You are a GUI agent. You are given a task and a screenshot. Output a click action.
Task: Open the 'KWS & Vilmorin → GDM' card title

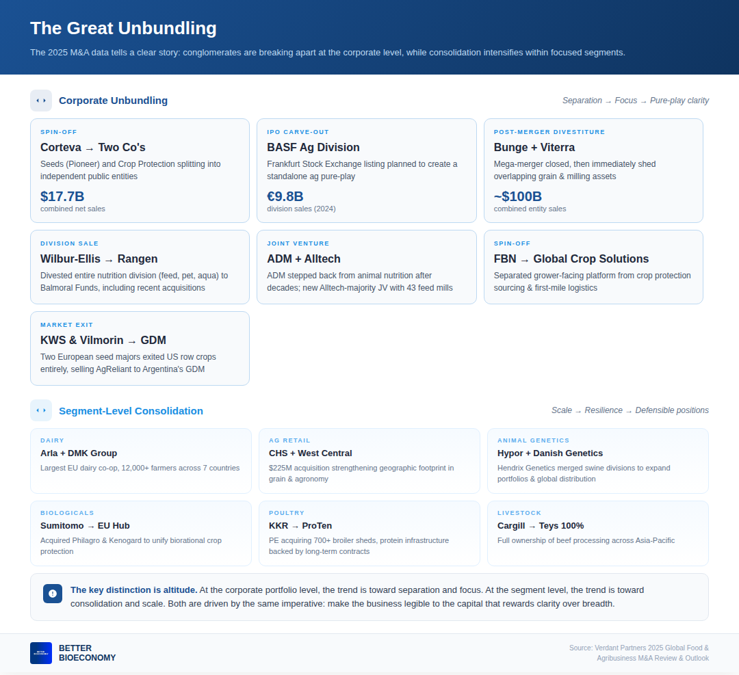click(x=103, y=341)
